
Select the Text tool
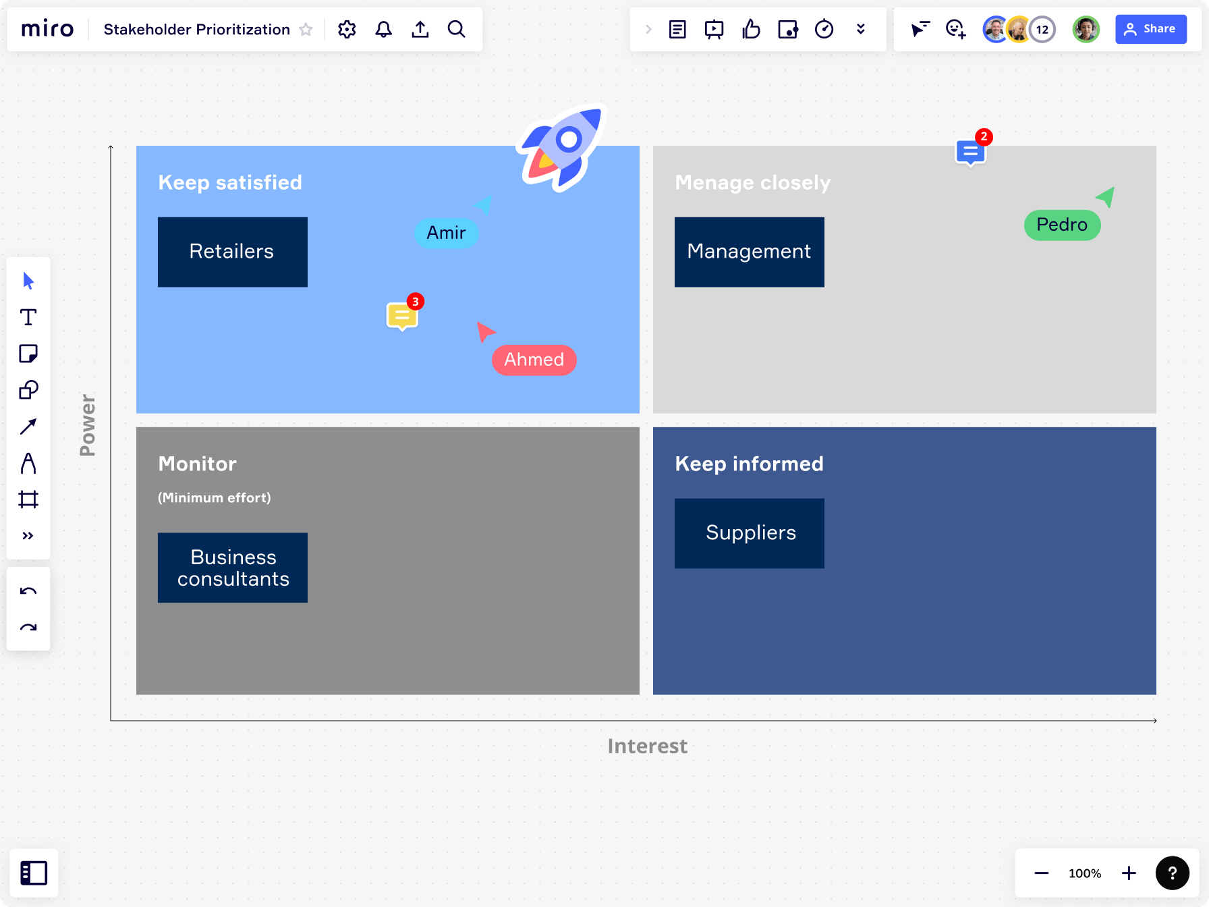pos(28,317)
